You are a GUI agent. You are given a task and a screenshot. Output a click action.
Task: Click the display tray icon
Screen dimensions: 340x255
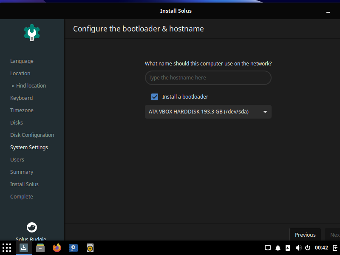268,248
